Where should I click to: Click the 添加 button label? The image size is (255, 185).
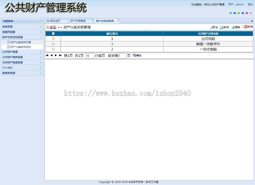coord(215,27)
